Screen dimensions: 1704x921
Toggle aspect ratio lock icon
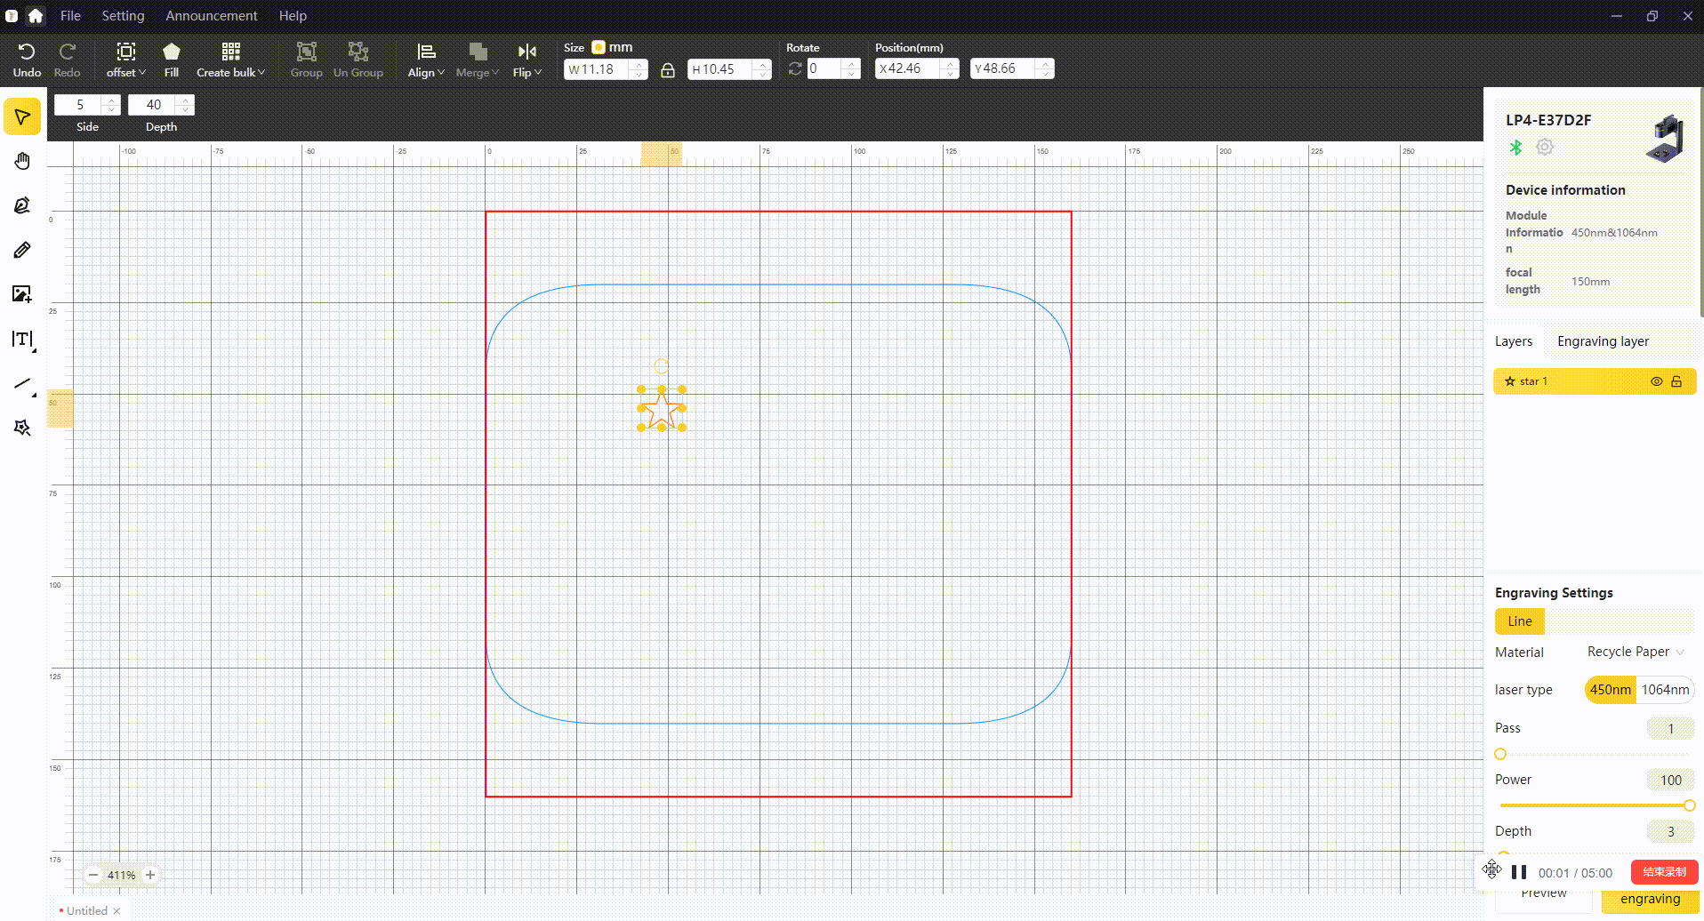tap(668, 70)
